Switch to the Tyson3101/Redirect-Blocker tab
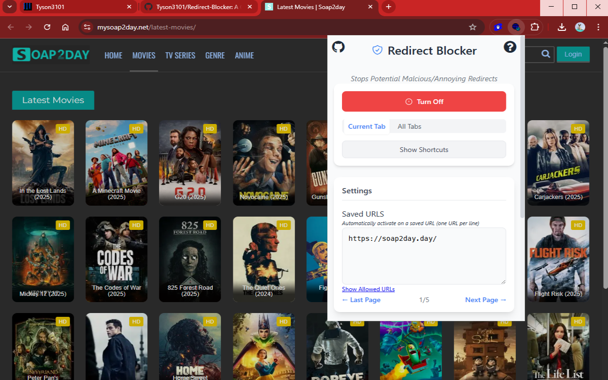Screen dimensions: 608x380 pos(199,7)
